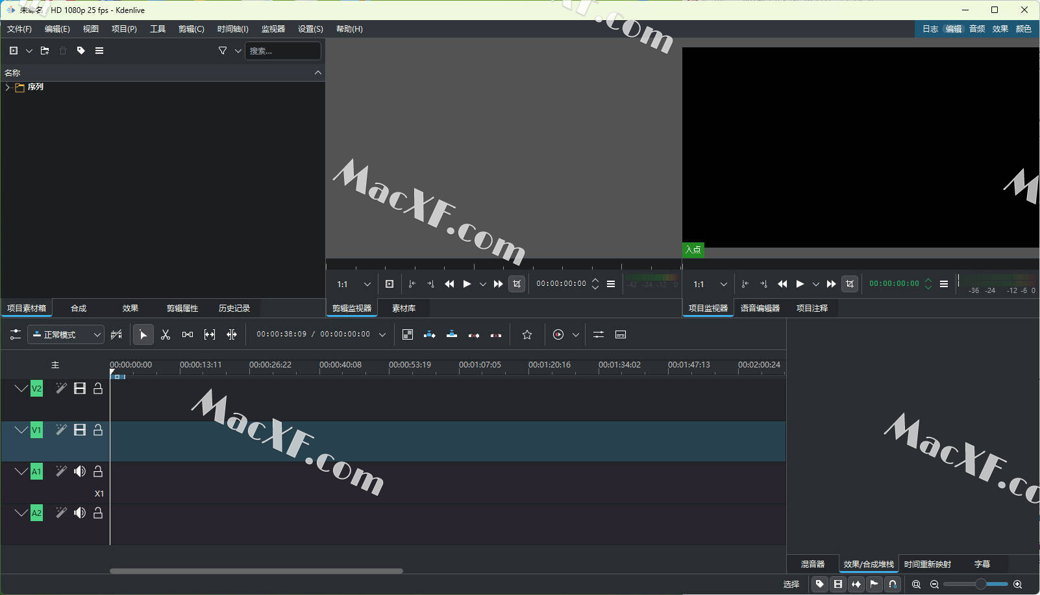Click the 入点 in-point marker label
This screenshot has height=595, width=1040.
click(x=693, y=250)
